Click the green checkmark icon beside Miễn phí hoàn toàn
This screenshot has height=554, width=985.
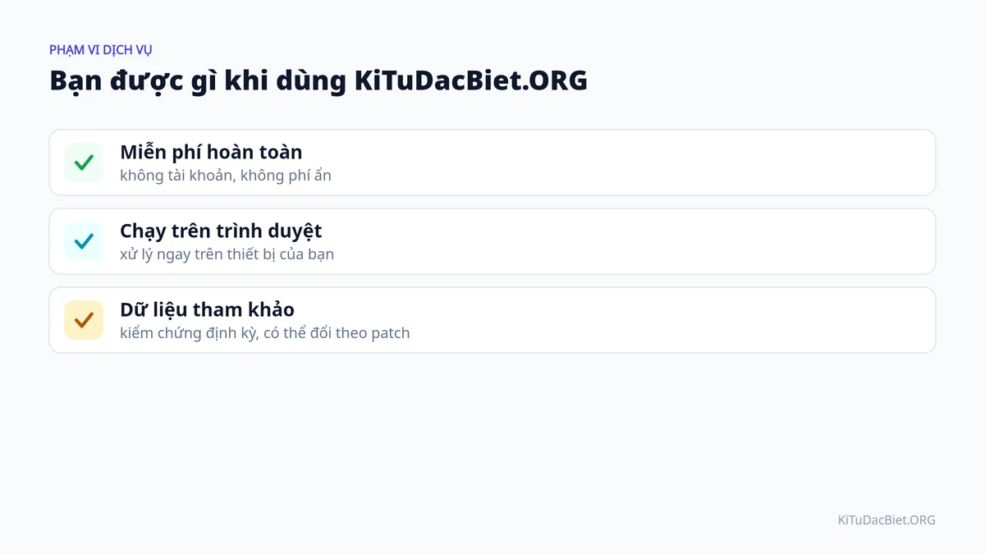[x=84, y=163]
